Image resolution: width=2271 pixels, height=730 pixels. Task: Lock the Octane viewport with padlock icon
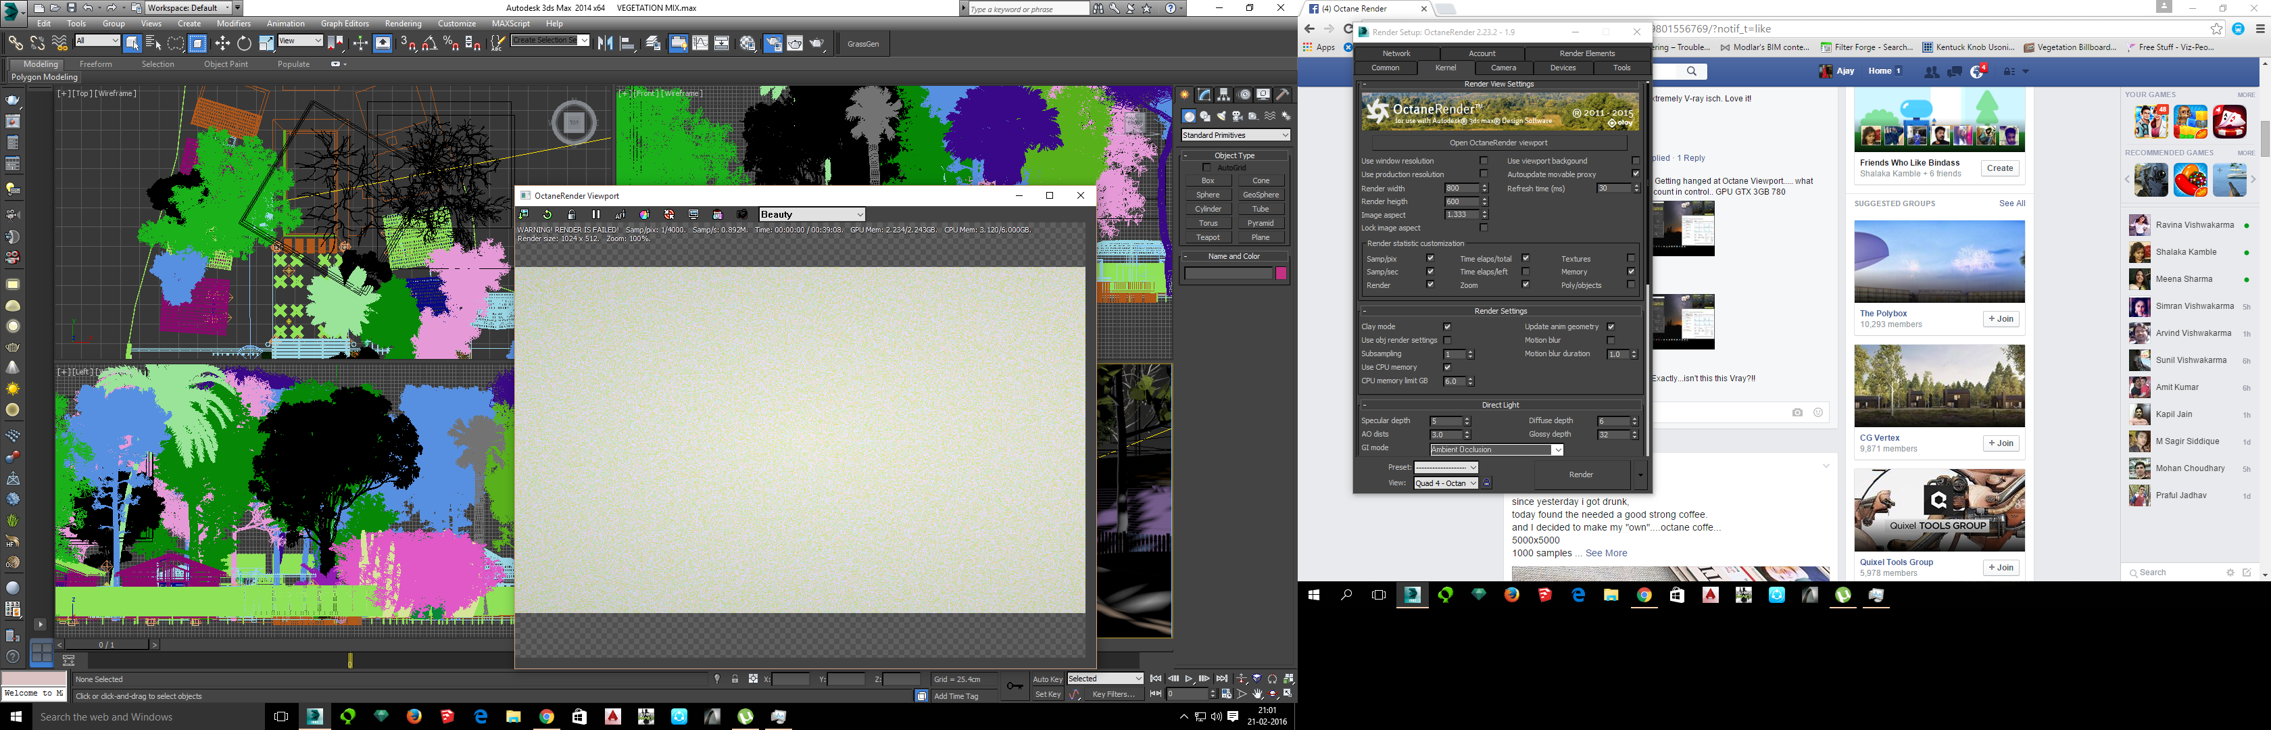click(571, 214)
